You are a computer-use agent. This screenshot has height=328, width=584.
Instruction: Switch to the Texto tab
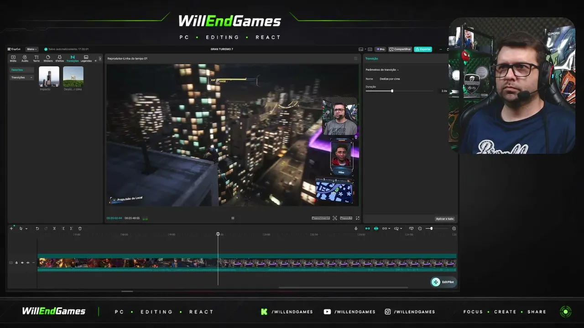coord(36,58)
